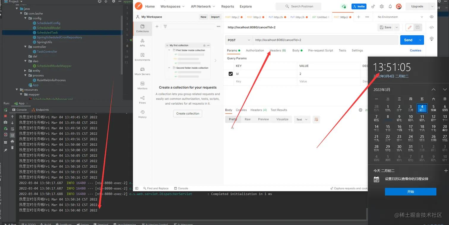The image size is (449, 225).
Task: Open the capture requests satellite icon in header
Action: coord(373,6)
